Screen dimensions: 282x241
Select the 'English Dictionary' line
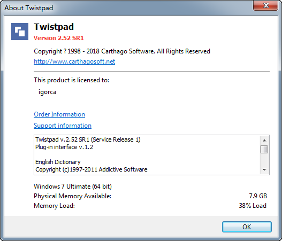(58, 162)
